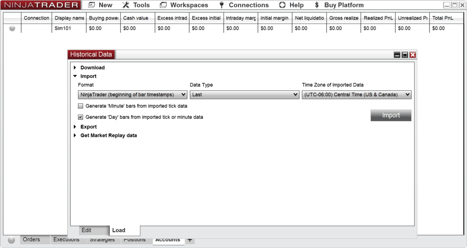Click the Intraday margin column header

coord(241,18)
